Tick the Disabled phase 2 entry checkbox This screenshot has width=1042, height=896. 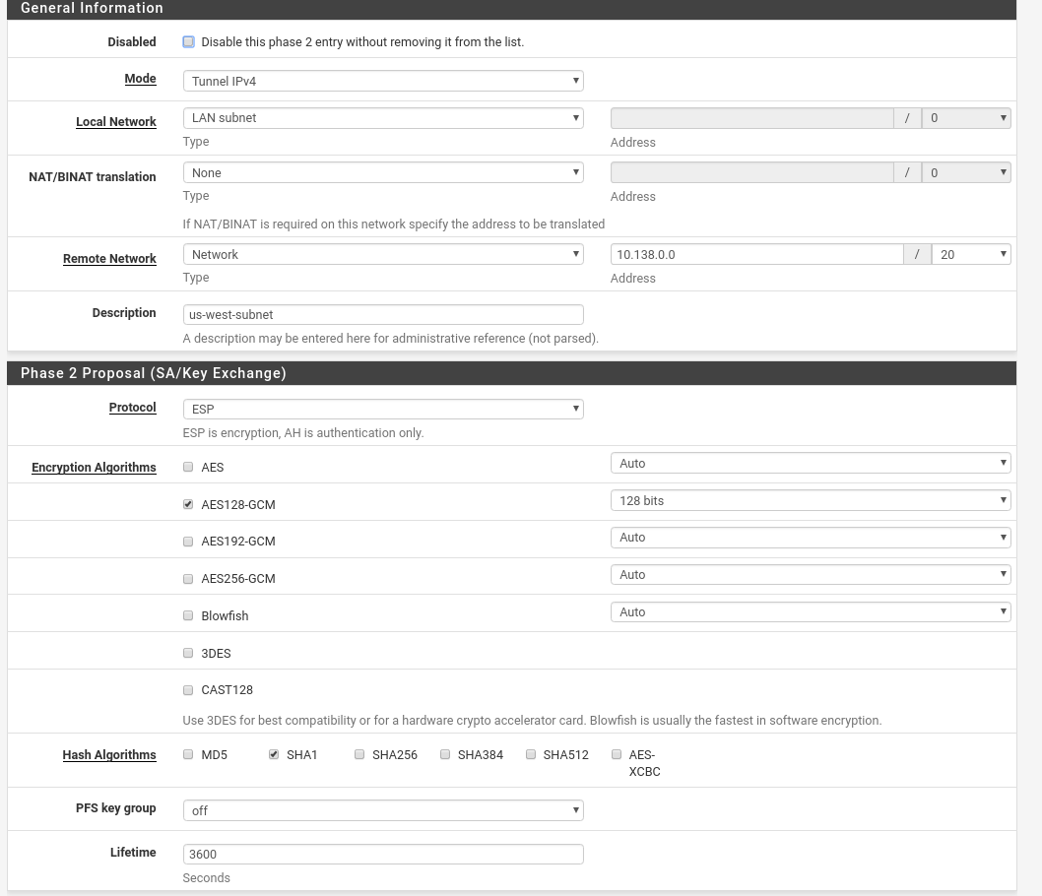[189, 41]
